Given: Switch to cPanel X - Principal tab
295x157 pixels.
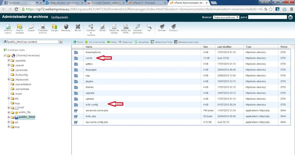Looking at the screenshot, I should [147, 3].
